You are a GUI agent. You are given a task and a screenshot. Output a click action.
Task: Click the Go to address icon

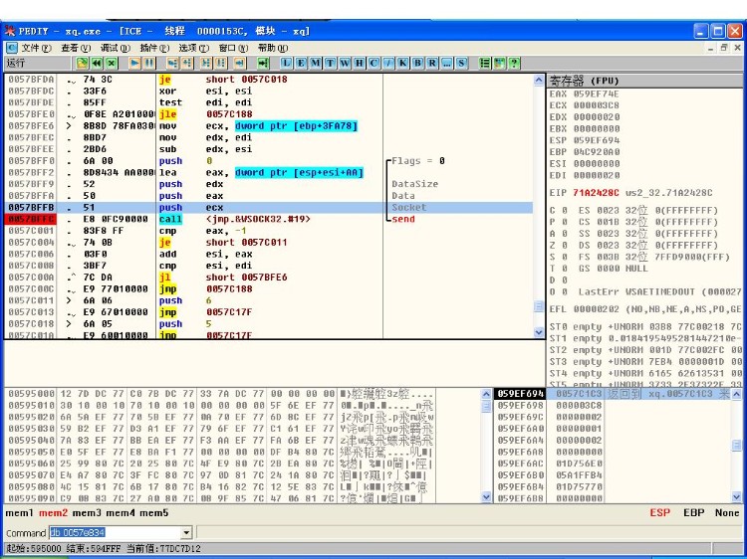click(x=263, y=63)
